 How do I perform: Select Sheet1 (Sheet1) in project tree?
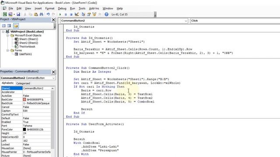pos(28,39)
